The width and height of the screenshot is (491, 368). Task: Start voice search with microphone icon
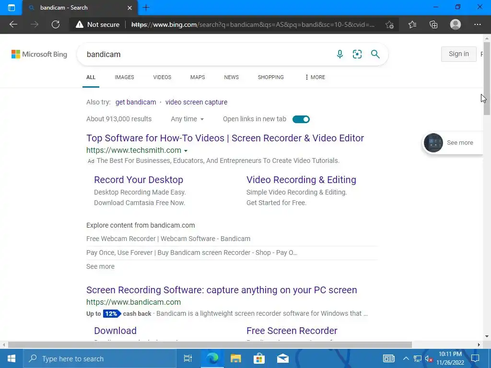tap(340, 54)
